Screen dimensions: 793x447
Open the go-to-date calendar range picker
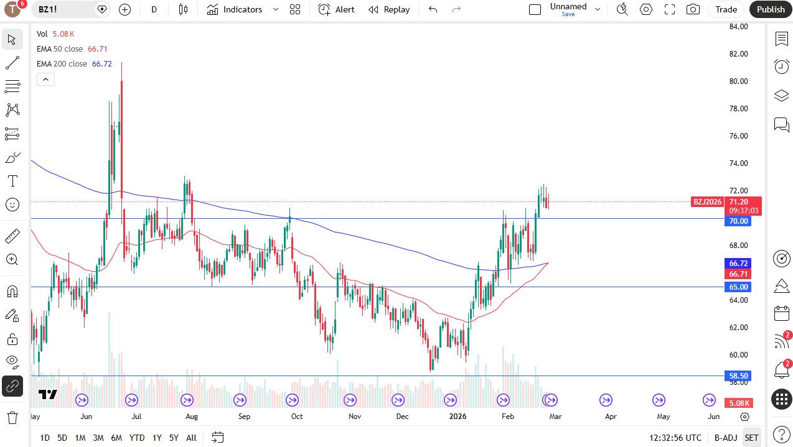pos(217,438)
